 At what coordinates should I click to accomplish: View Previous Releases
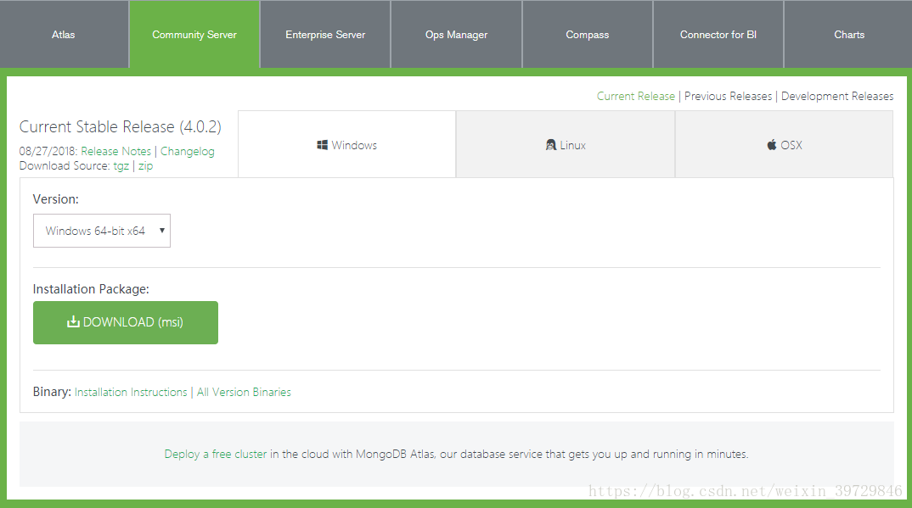point(729,97)
